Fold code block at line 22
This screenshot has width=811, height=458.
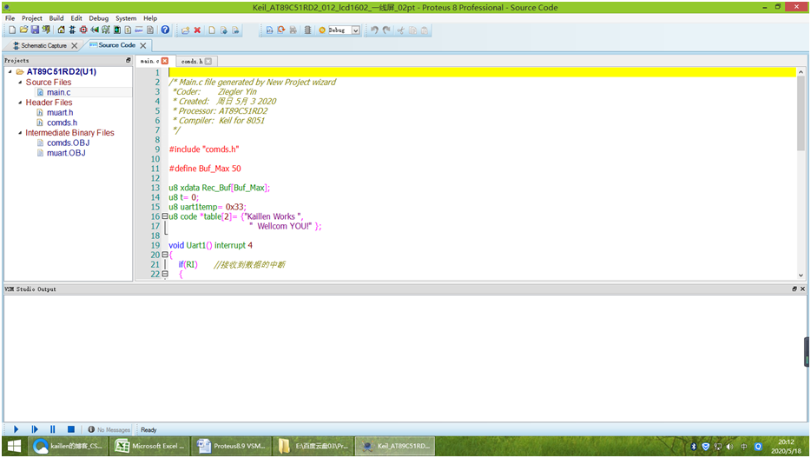click(x=165, y=274)
